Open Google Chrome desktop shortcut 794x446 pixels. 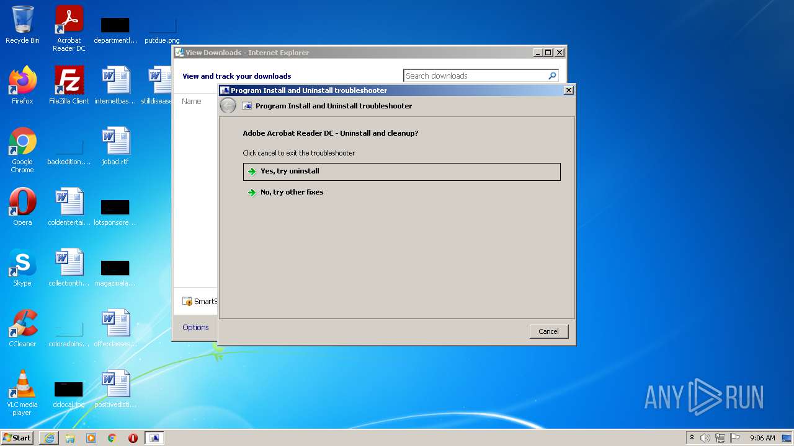click(22, 150)
